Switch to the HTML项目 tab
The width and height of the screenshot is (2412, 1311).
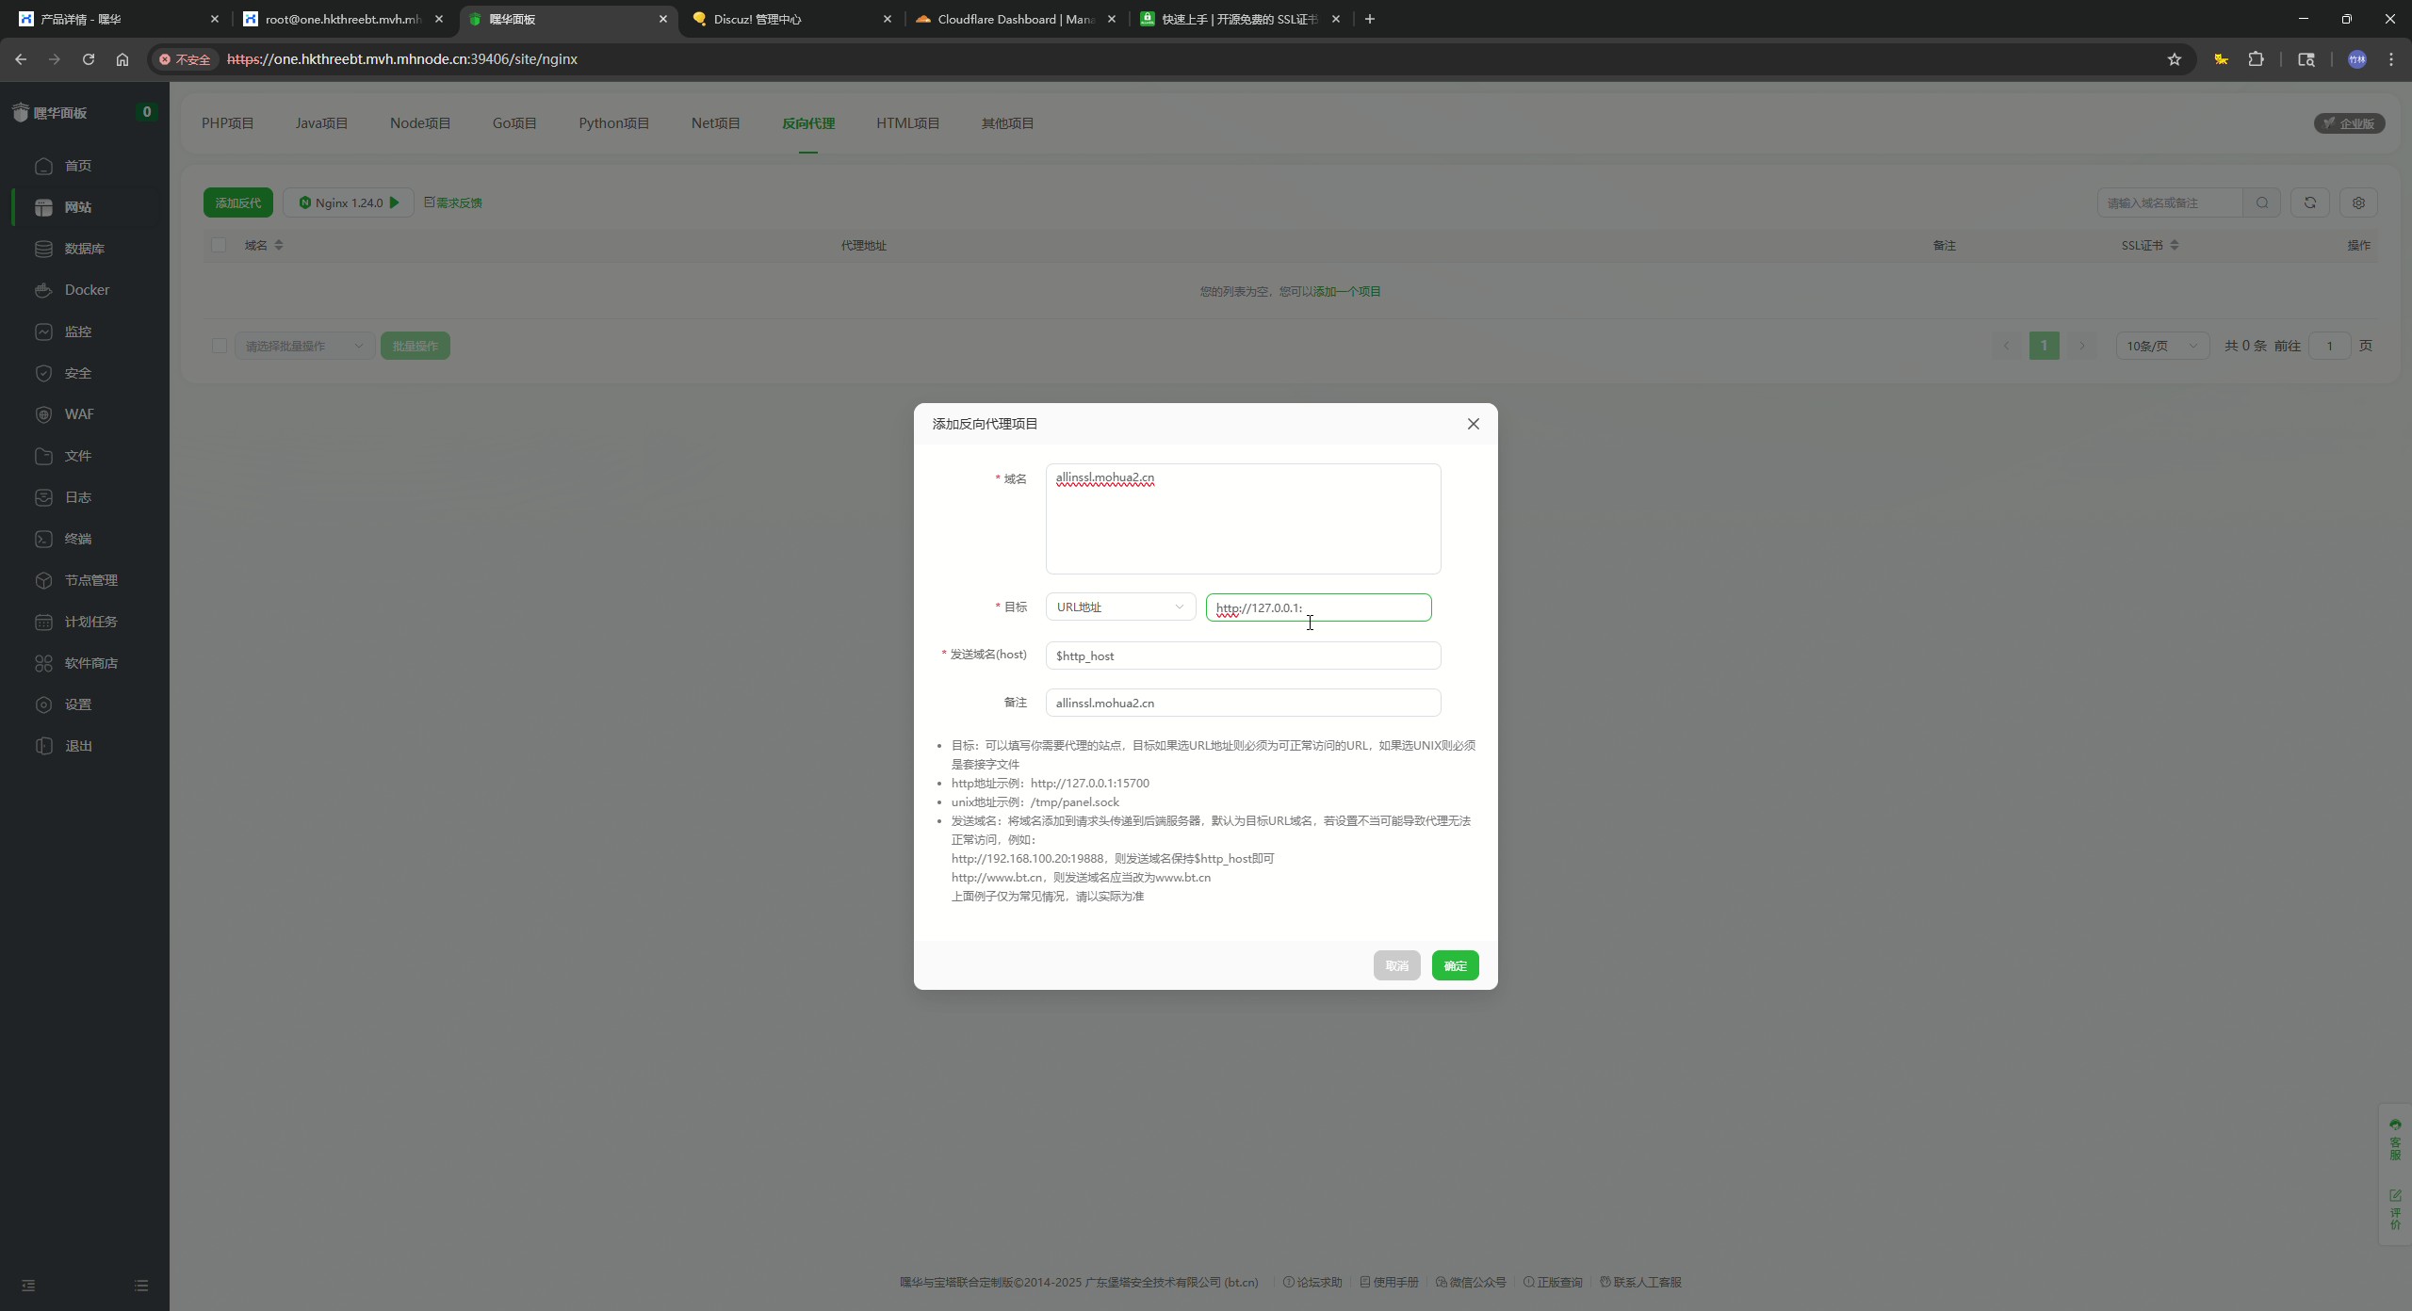click(907, 123)
